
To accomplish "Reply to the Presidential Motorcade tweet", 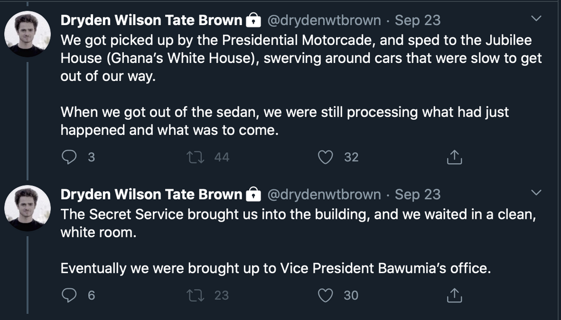I will pyautogui.click(x=70, y=158).
